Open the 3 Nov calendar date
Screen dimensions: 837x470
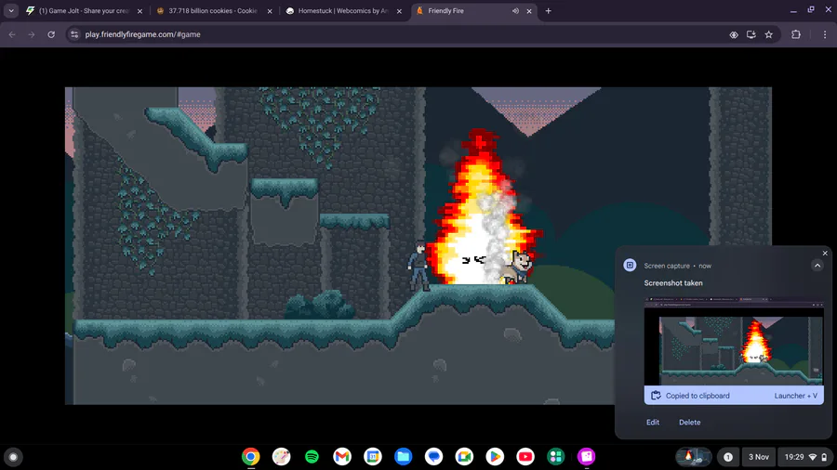coord(759,457)
